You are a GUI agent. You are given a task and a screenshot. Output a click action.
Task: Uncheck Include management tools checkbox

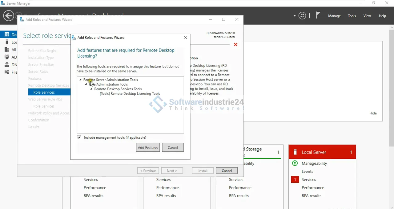click(x=79, y=137)
